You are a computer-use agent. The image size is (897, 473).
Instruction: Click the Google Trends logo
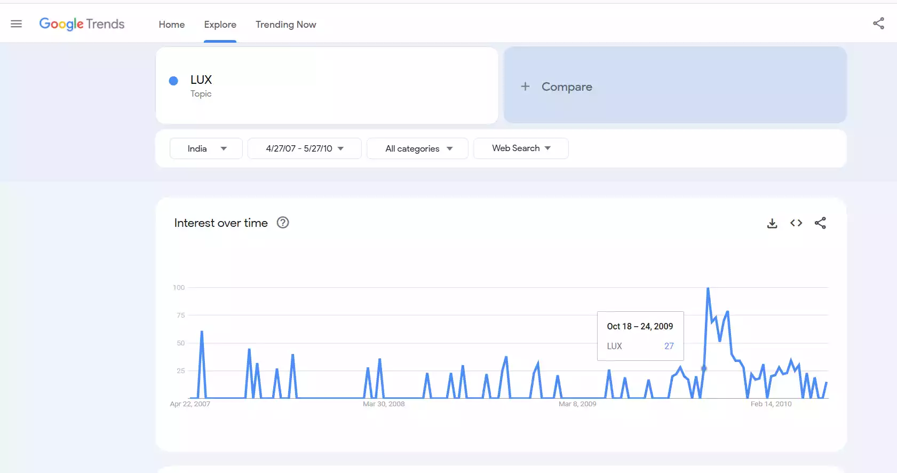pos(82,24)
